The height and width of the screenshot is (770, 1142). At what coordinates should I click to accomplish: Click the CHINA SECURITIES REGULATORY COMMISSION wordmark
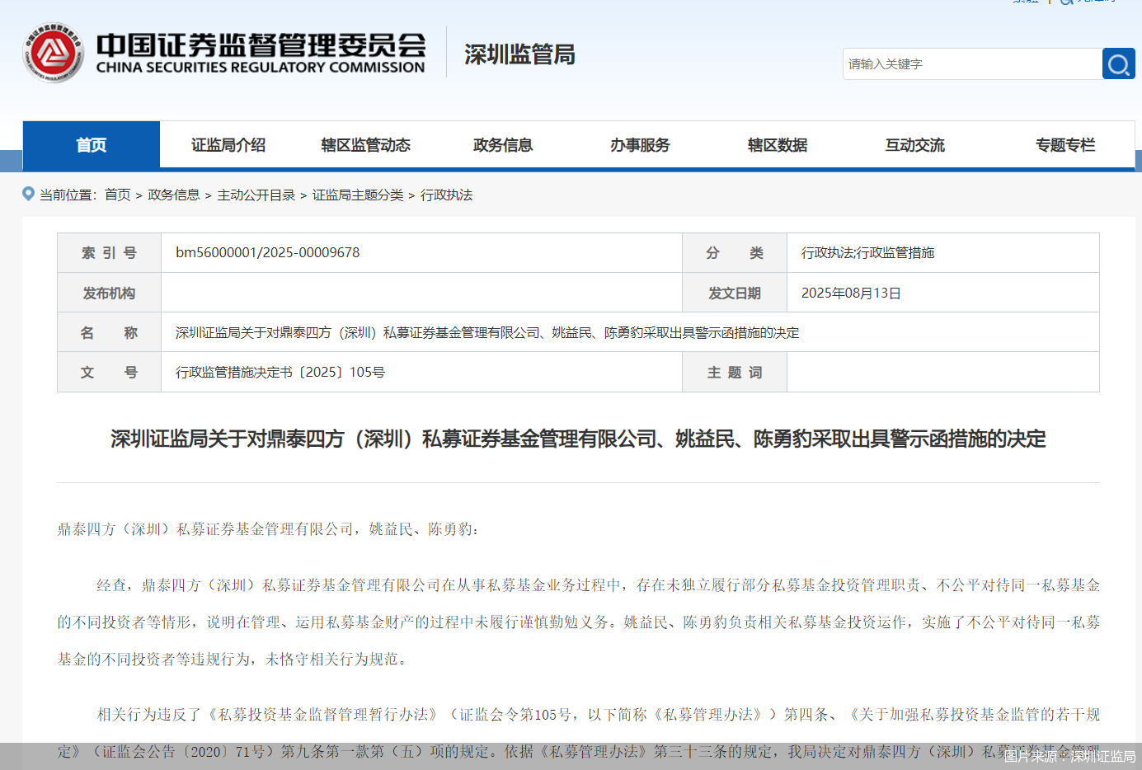pyautogui.click(x=263, y=69)
